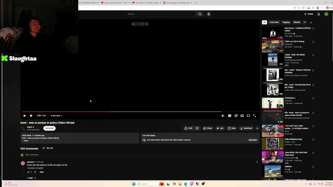Image resolution: width=333 pixels, height=187 pixels.
Task: Show hidden system tray icons
Action: pos(307,184)
